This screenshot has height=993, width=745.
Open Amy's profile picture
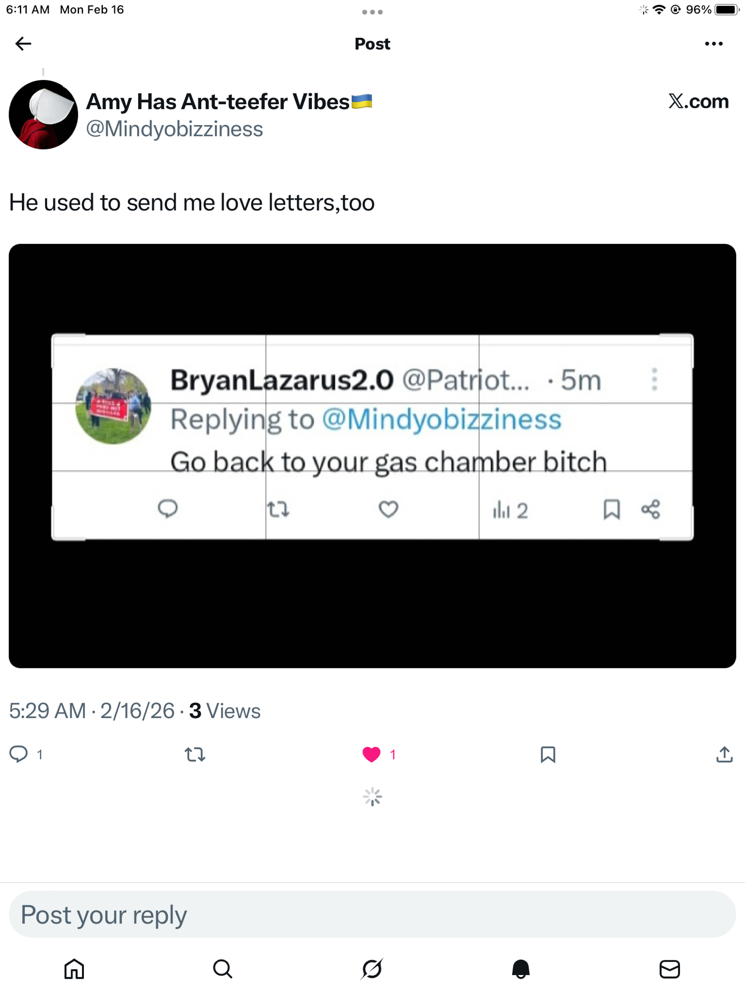pyautogui.click(x=43, y=115)
